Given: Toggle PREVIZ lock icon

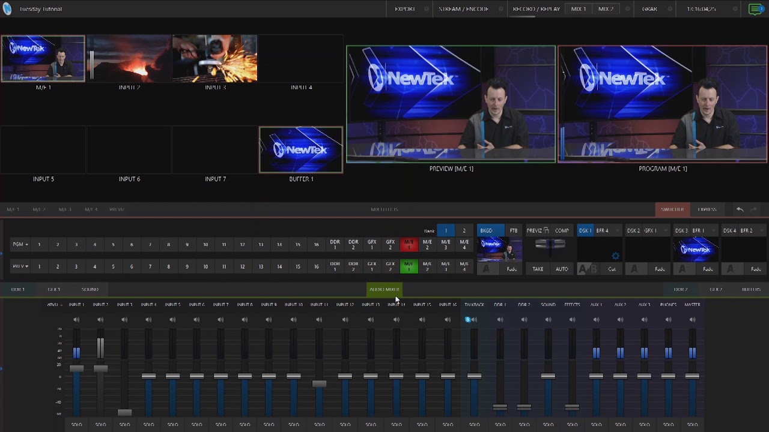Looking at the screenshot, I should point(546,230).
